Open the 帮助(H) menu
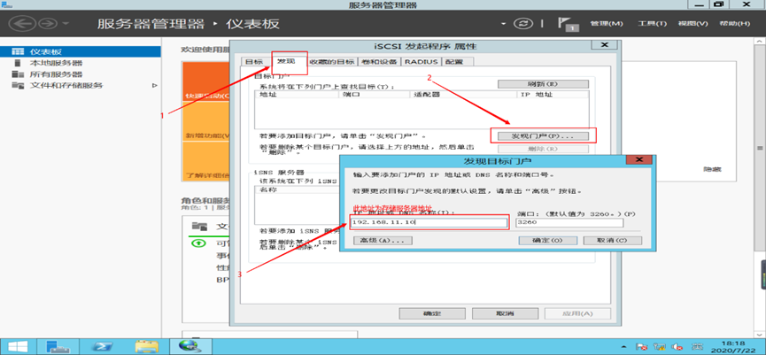Screen dimensions: 766x355 click(x=735, y=23)
